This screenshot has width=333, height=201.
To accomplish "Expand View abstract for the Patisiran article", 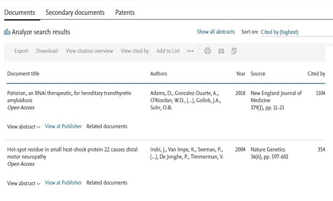I will pos(24,127).
